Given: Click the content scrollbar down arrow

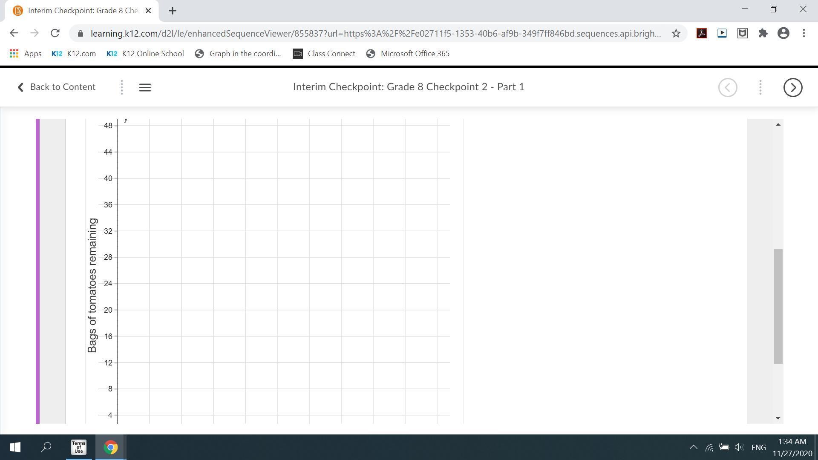Looking at the screenshot, I should point(778,418).
